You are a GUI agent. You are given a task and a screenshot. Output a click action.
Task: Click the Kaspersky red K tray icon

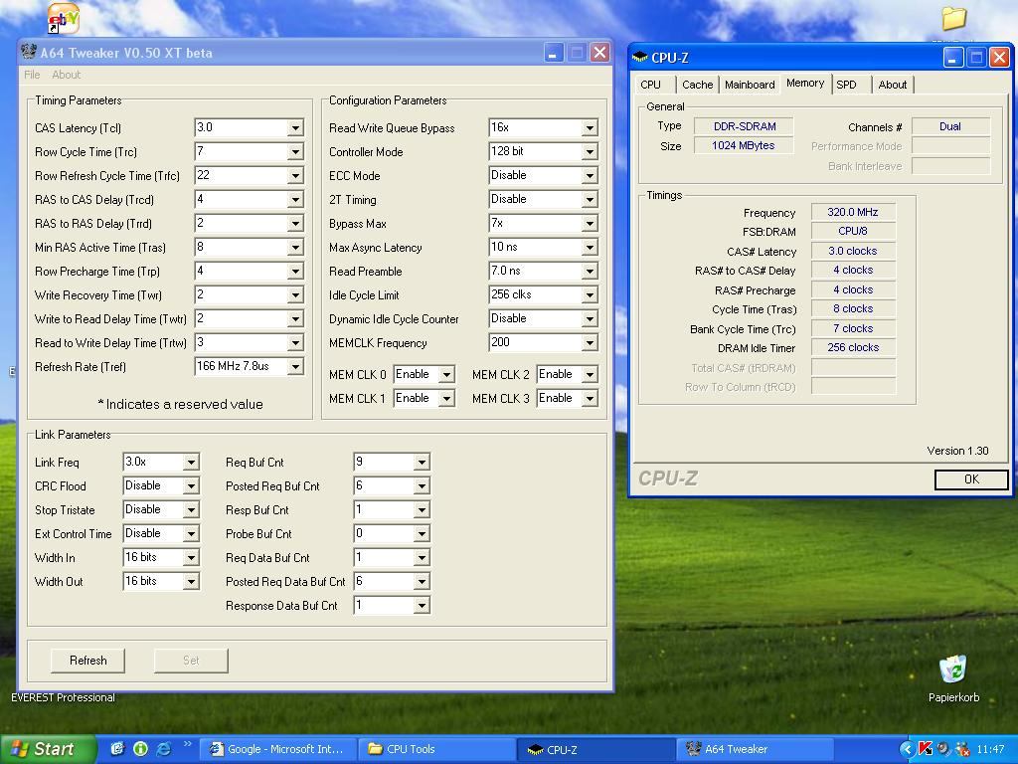[926, 749]
